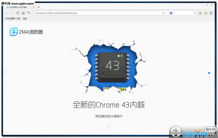Viewport: 218px width, 138px height.
Task: Open the downloads icon in toolbar
Action: pyautogui.click(x=200, y=13)
